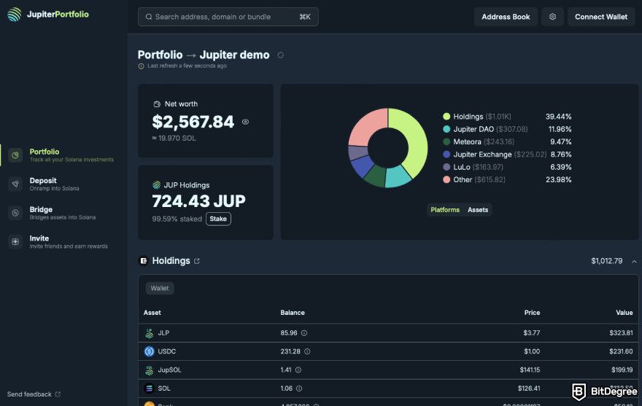The image size is (642, 406).
Task: Click the Asset column header
Action: coord(152,313)
